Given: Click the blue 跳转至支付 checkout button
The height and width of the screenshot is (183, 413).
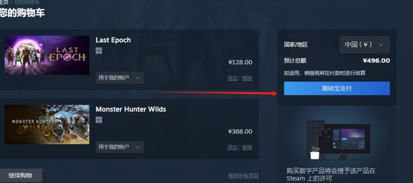Looking at the screenshot, I should (337, 88).
